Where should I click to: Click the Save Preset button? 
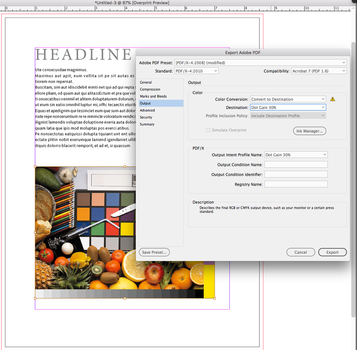tap(154, 252)
